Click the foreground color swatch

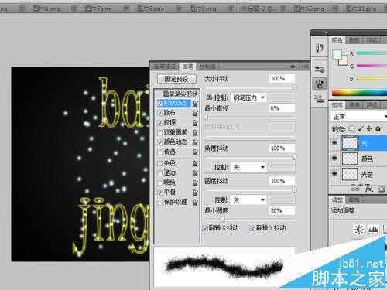pyautogui.click(x=337, y=54)
